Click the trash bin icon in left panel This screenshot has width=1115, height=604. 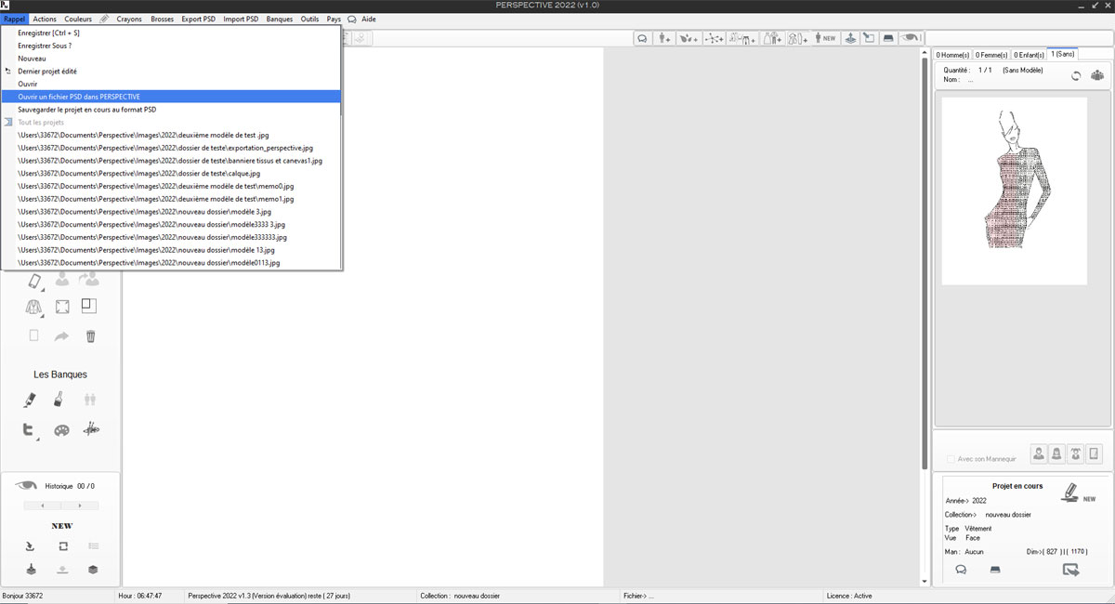click(90, 336)
